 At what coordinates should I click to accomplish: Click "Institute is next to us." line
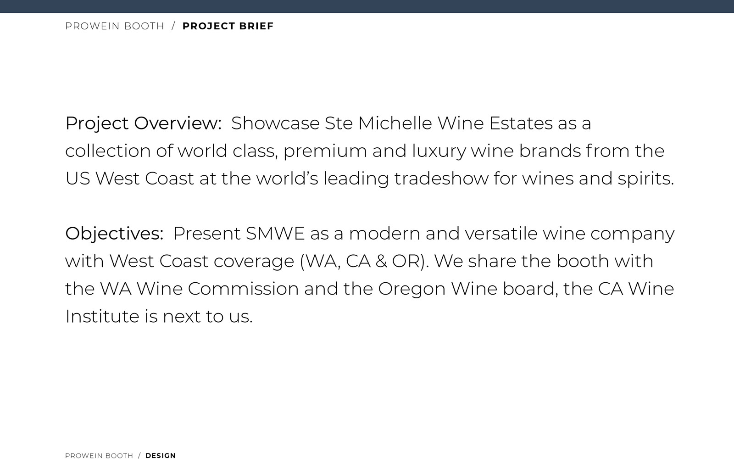pos(159,316)
